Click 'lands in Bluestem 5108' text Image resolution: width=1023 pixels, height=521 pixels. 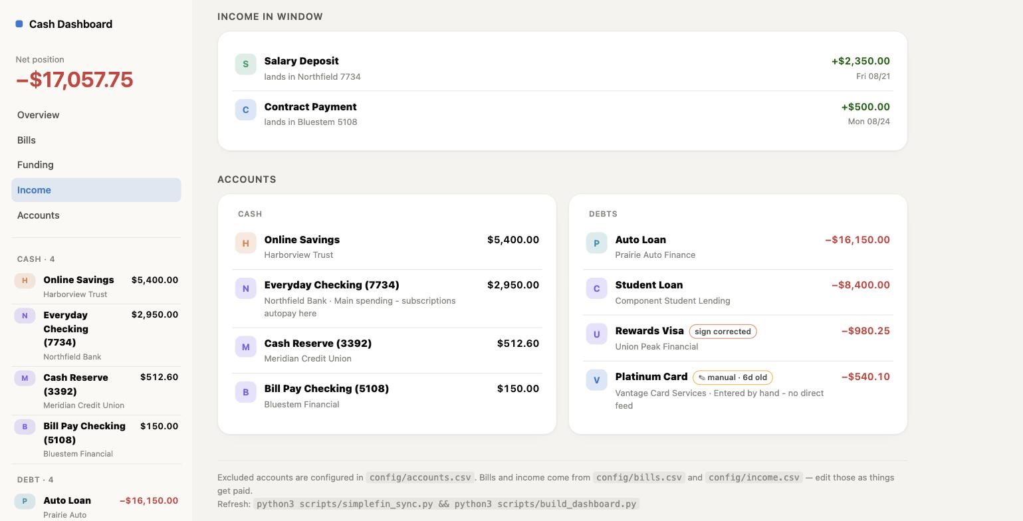310,122
